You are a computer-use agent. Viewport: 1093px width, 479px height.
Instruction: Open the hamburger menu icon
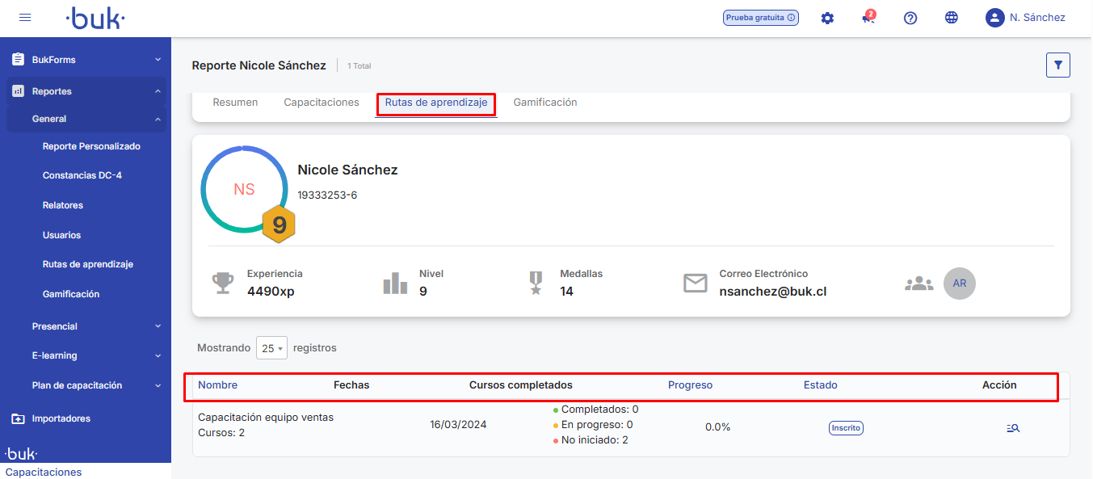pos(25,18)
